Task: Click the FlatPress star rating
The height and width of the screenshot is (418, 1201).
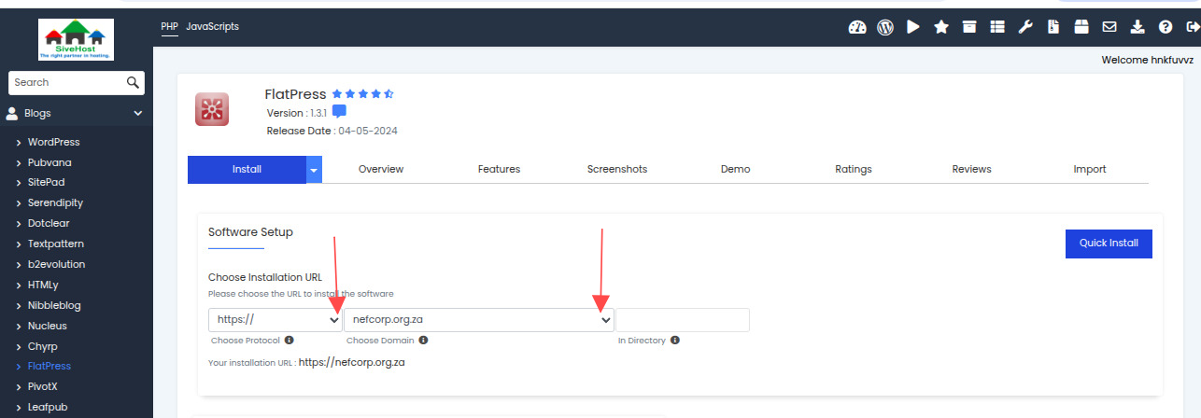Action: [x=362, y=94]
